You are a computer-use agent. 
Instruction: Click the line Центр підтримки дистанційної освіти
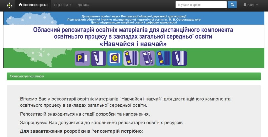134,22
